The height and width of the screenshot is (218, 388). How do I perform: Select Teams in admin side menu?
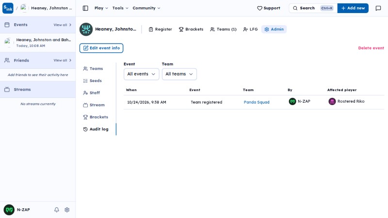click(93, 69)
